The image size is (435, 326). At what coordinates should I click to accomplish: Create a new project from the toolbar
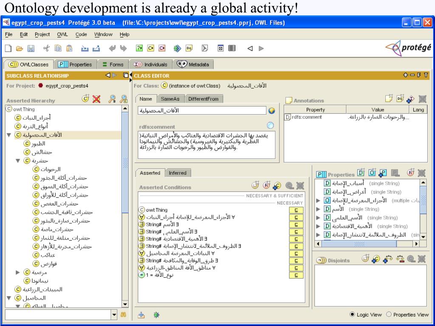[x=8, y=48]
